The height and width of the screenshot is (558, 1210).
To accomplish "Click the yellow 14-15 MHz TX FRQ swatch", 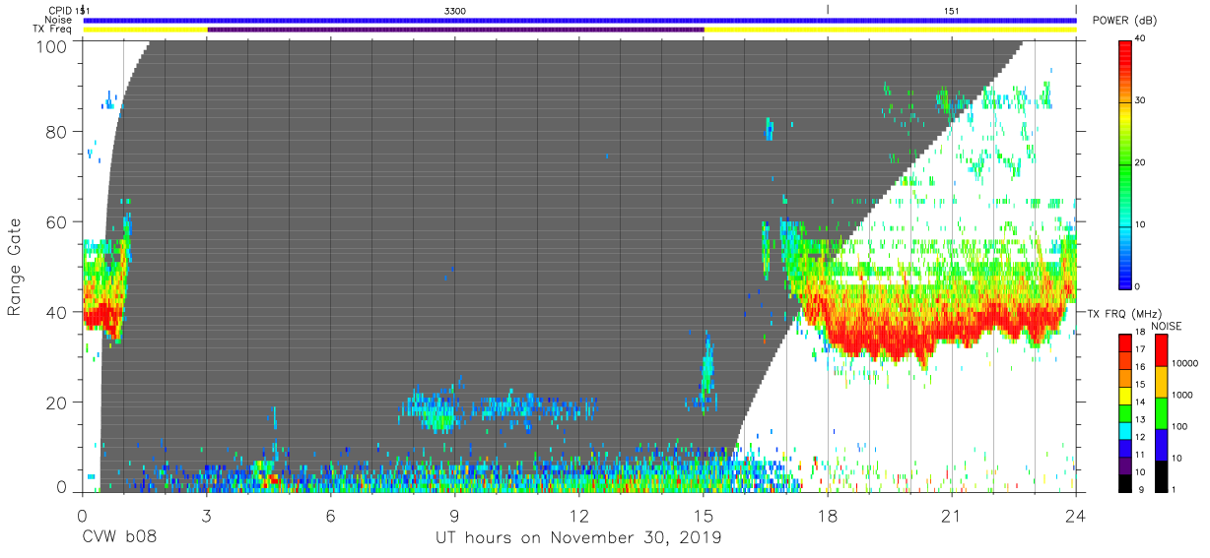I will point(1123,394).
